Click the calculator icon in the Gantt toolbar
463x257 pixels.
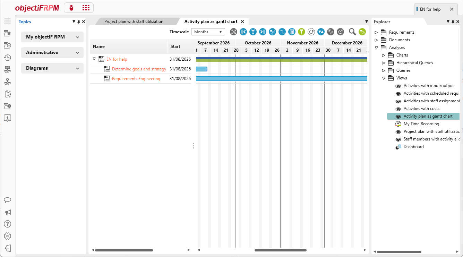tap(292, 32)
